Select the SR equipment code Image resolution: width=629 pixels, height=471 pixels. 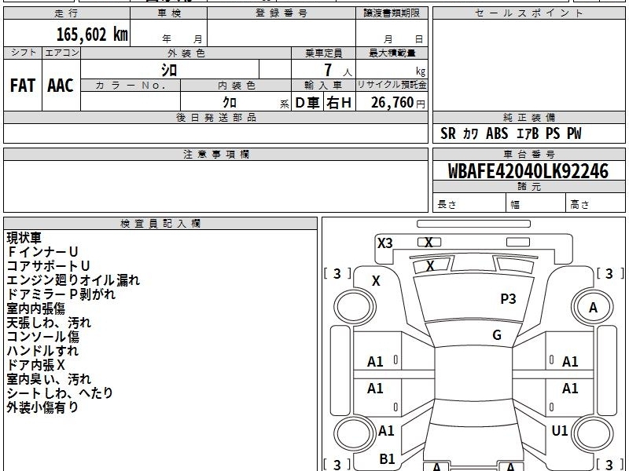(x=448, y=133)
